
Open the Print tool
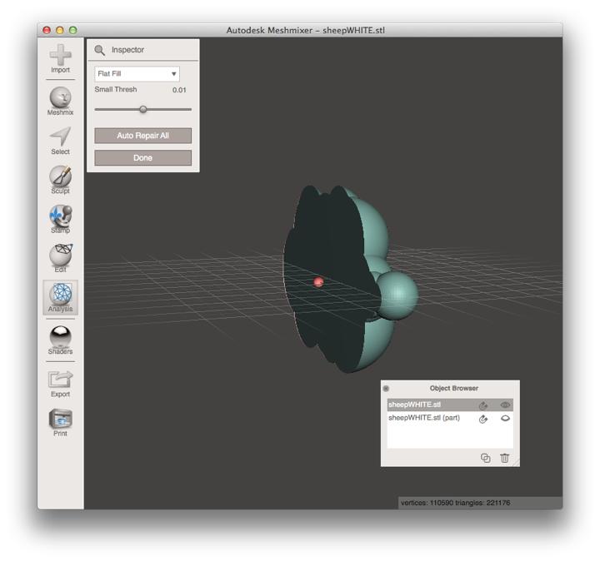(x=60, y=419)
